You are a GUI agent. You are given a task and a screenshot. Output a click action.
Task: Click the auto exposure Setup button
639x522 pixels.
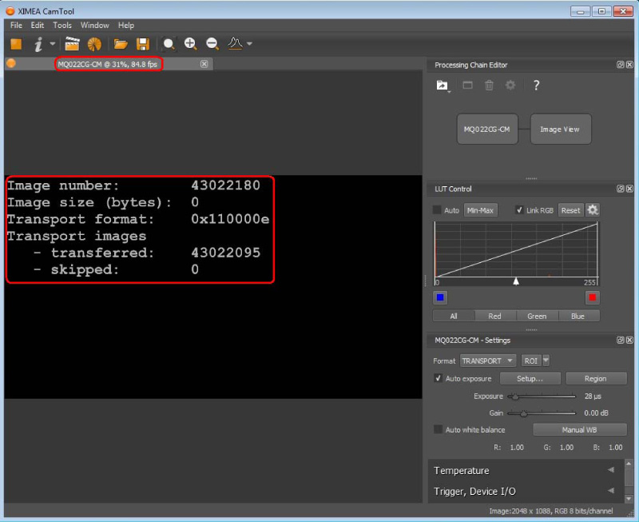point(530,378)
